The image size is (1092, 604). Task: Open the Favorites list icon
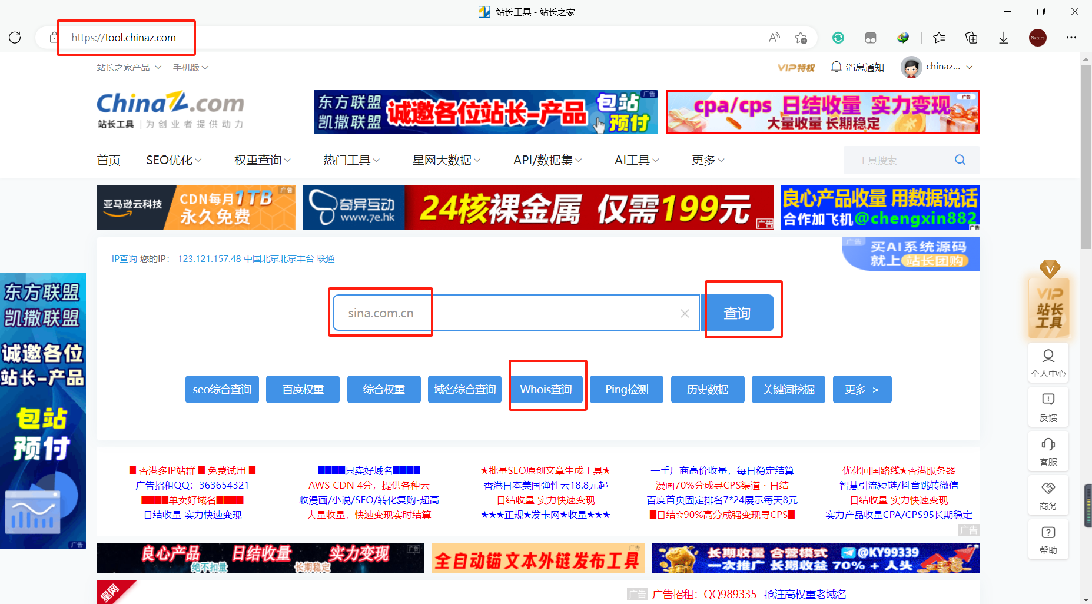click(x=939, y=38)
